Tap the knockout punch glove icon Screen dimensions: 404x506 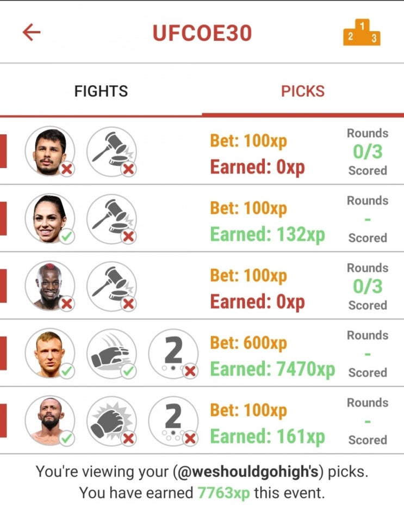(x=111, y=421)
